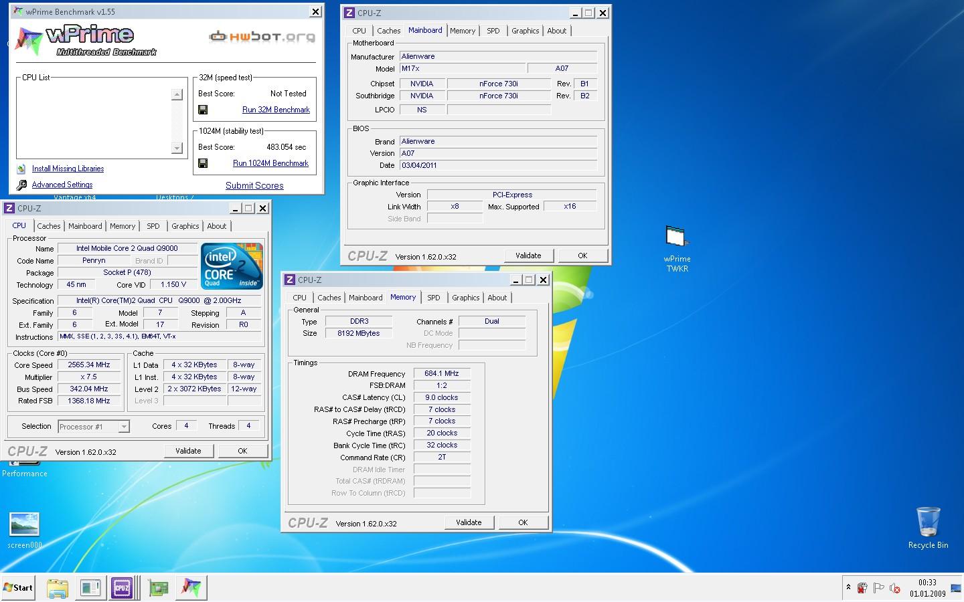This screenshot has width=964, height=602.
Task: Open Graphics tab in Mainboard window
Action: click(x=526, y=31)
